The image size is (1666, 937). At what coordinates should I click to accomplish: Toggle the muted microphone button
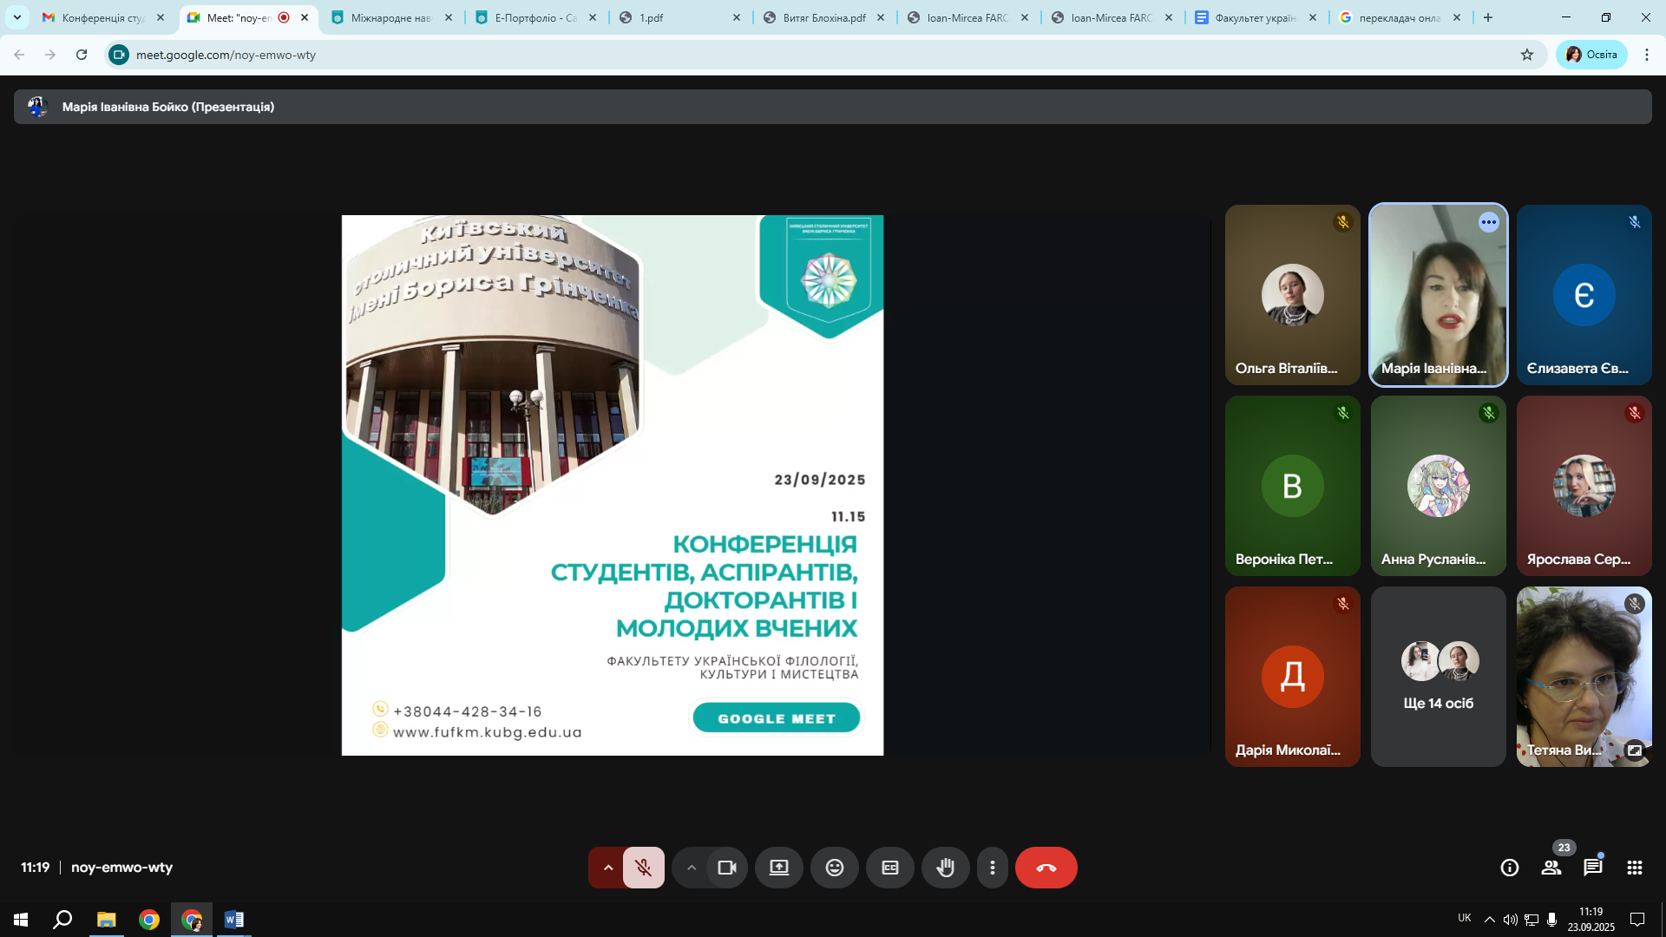point(643,868)
